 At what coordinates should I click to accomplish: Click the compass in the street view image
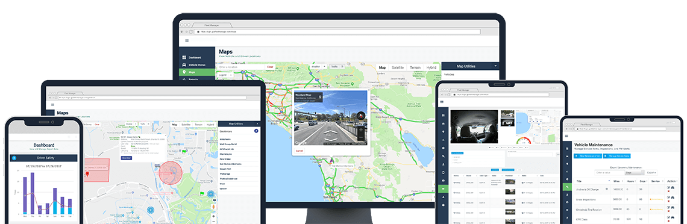361,116
